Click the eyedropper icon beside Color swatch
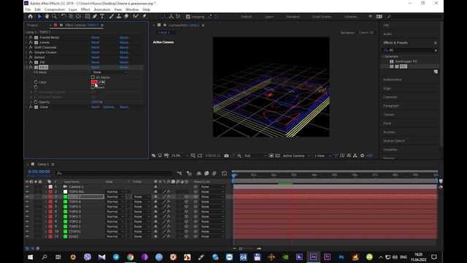The width and height of the screenshot is (467, 263). click(x=101, y=83)
